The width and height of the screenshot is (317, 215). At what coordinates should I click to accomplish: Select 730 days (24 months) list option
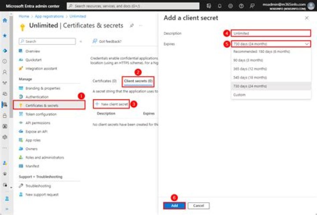coord(271,86)
